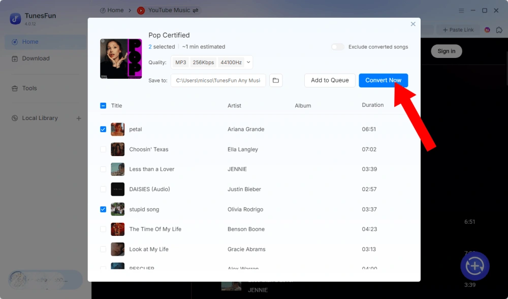Viewport: 508px width, 299px height.
Task: Click the 07:02 duration of Choosin' Texas
Action: pos(369,149)
